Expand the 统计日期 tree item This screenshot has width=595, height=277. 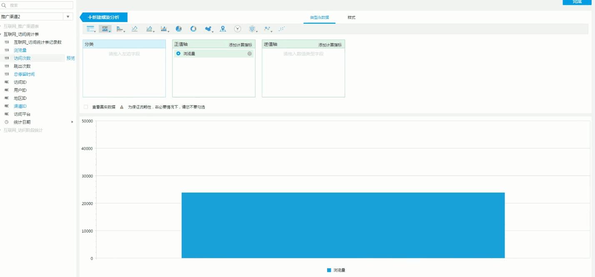tap(71, 122)
